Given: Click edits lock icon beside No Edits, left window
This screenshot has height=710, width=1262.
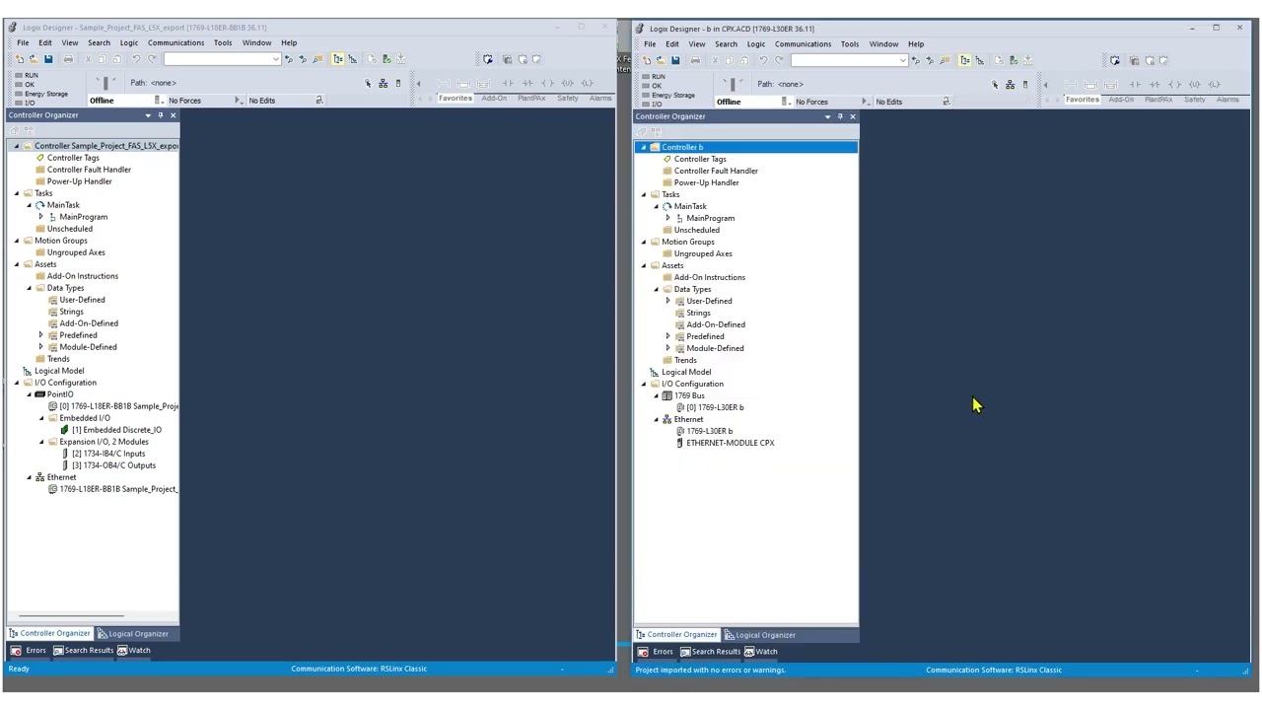Looking at the screenshot, I should pos(319,101).
